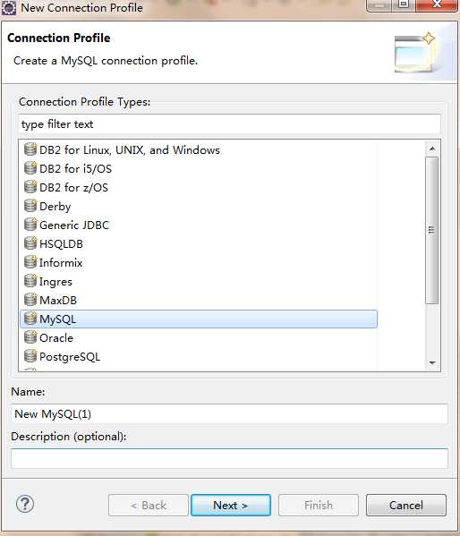This screenshot has height=536, width=460.
Task: Click the PostgreSQL database icon
Action: point(30,356)
